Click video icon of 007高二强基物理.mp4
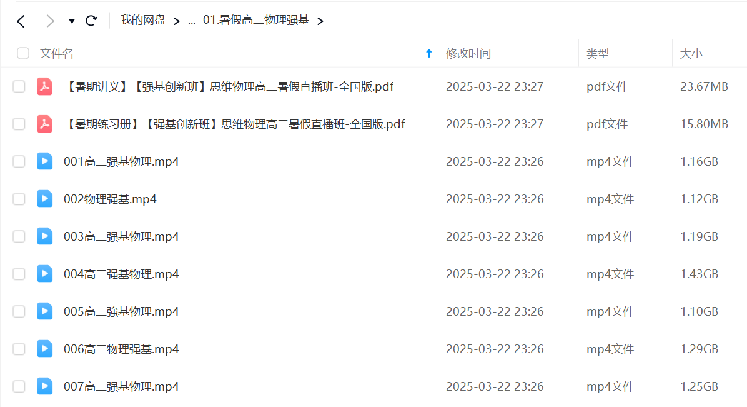This screenshot has width=747, height=407. (45, 386)
